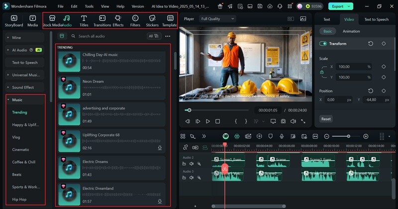Open the Full Quality dropdown

pos(217,19)
